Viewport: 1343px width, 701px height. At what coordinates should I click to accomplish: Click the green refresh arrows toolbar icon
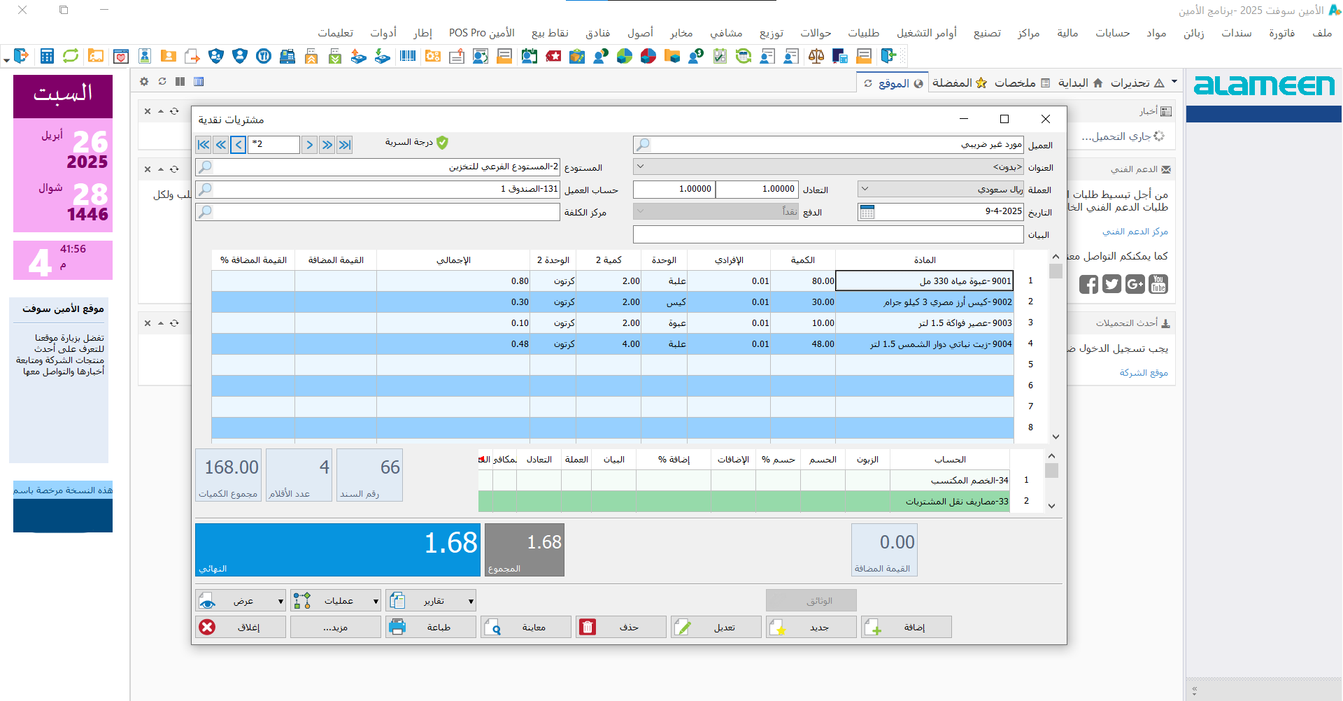[71, 56]
